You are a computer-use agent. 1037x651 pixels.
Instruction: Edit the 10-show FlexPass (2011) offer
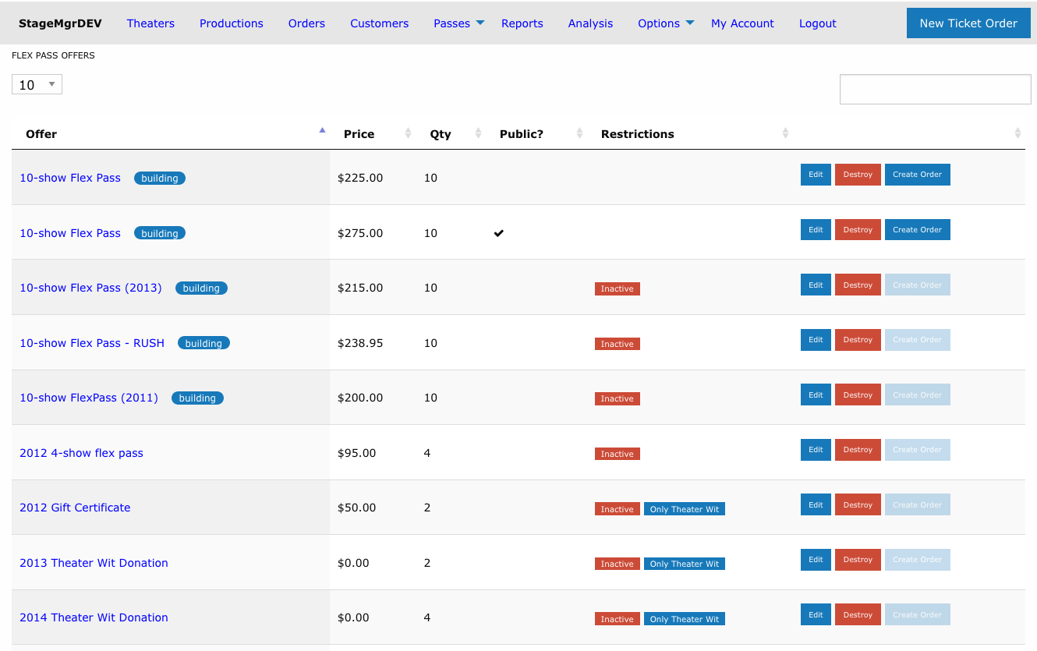click(x=816, y=394)
